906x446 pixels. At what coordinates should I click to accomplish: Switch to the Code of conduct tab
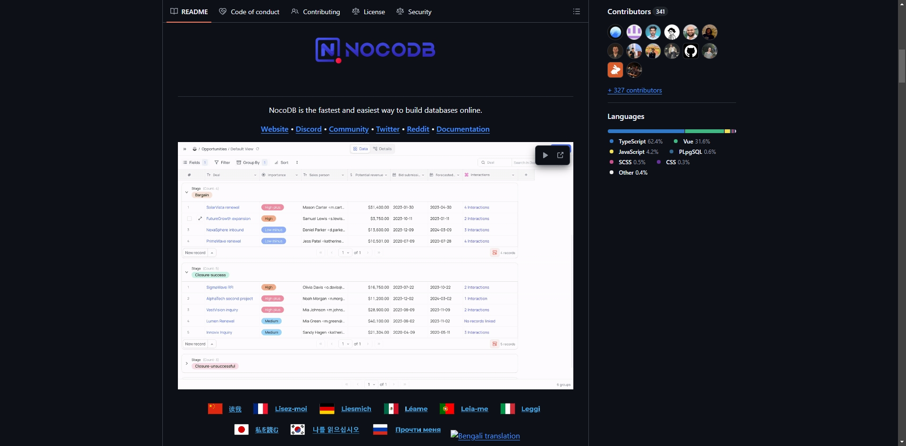249,11
